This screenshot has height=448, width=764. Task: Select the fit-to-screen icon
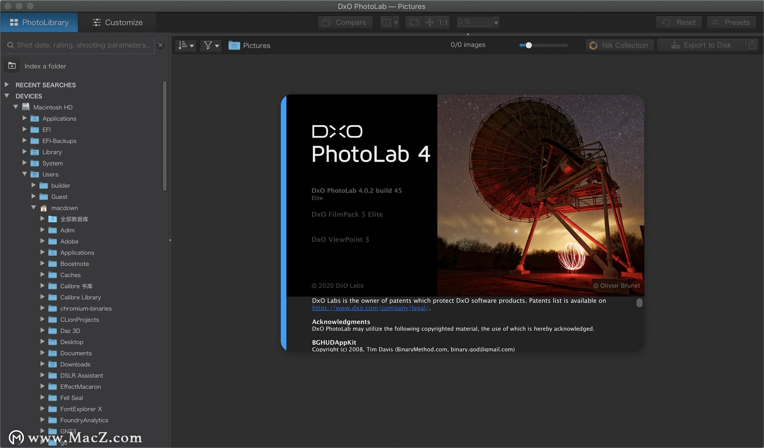click(x=414, y=22)
